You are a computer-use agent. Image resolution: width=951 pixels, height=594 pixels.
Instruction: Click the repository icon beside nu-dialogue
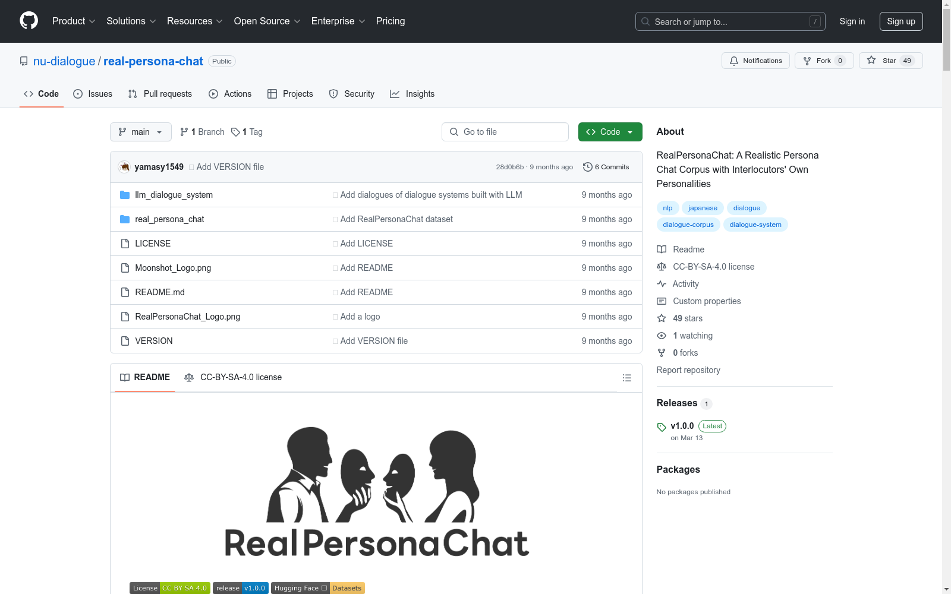(24, 61)
